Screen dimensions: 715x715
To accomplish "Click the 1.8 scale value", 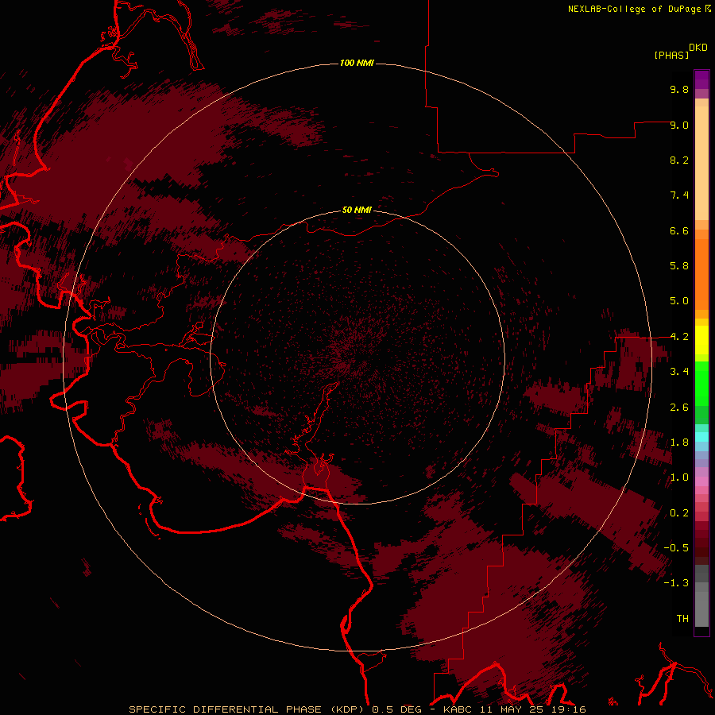I will click(x=679, y=443).
